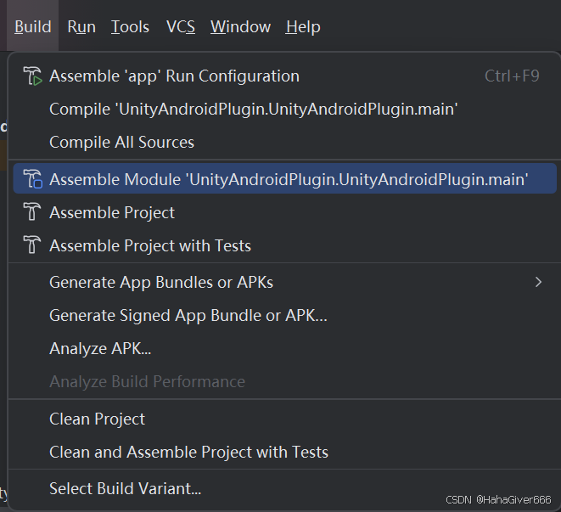
Task: Click the hammer icon beside Assemble Project
Action: pyautogui.click(x=32, y=212)
